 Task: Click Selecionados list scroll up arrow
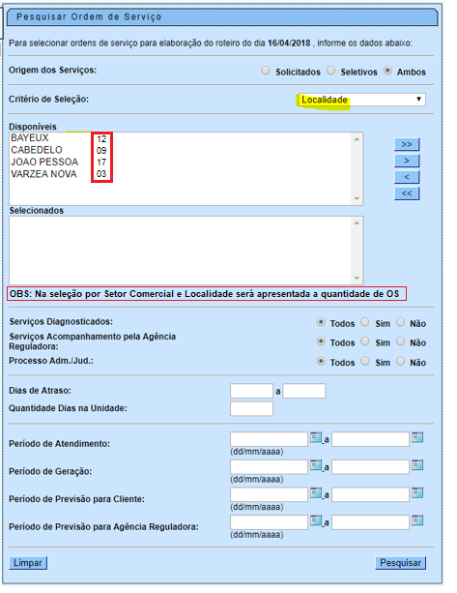click(357, 223)
